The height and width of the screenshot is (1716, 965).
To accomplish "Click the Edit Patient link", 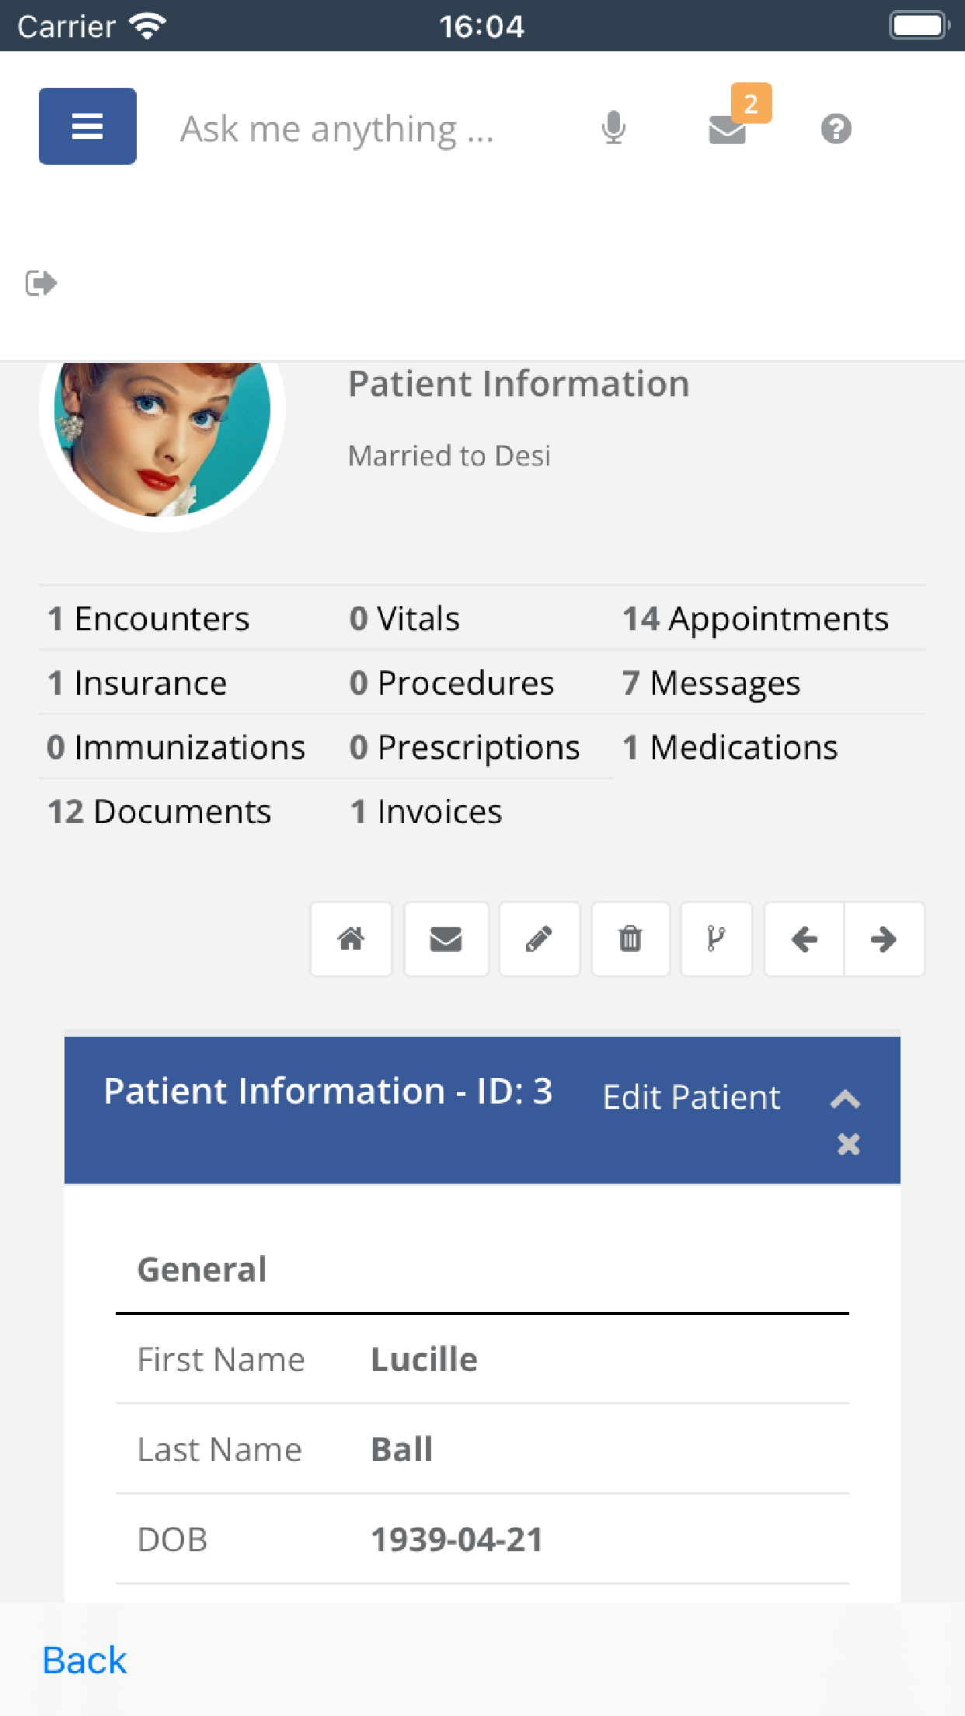I will click(692, 1097).
